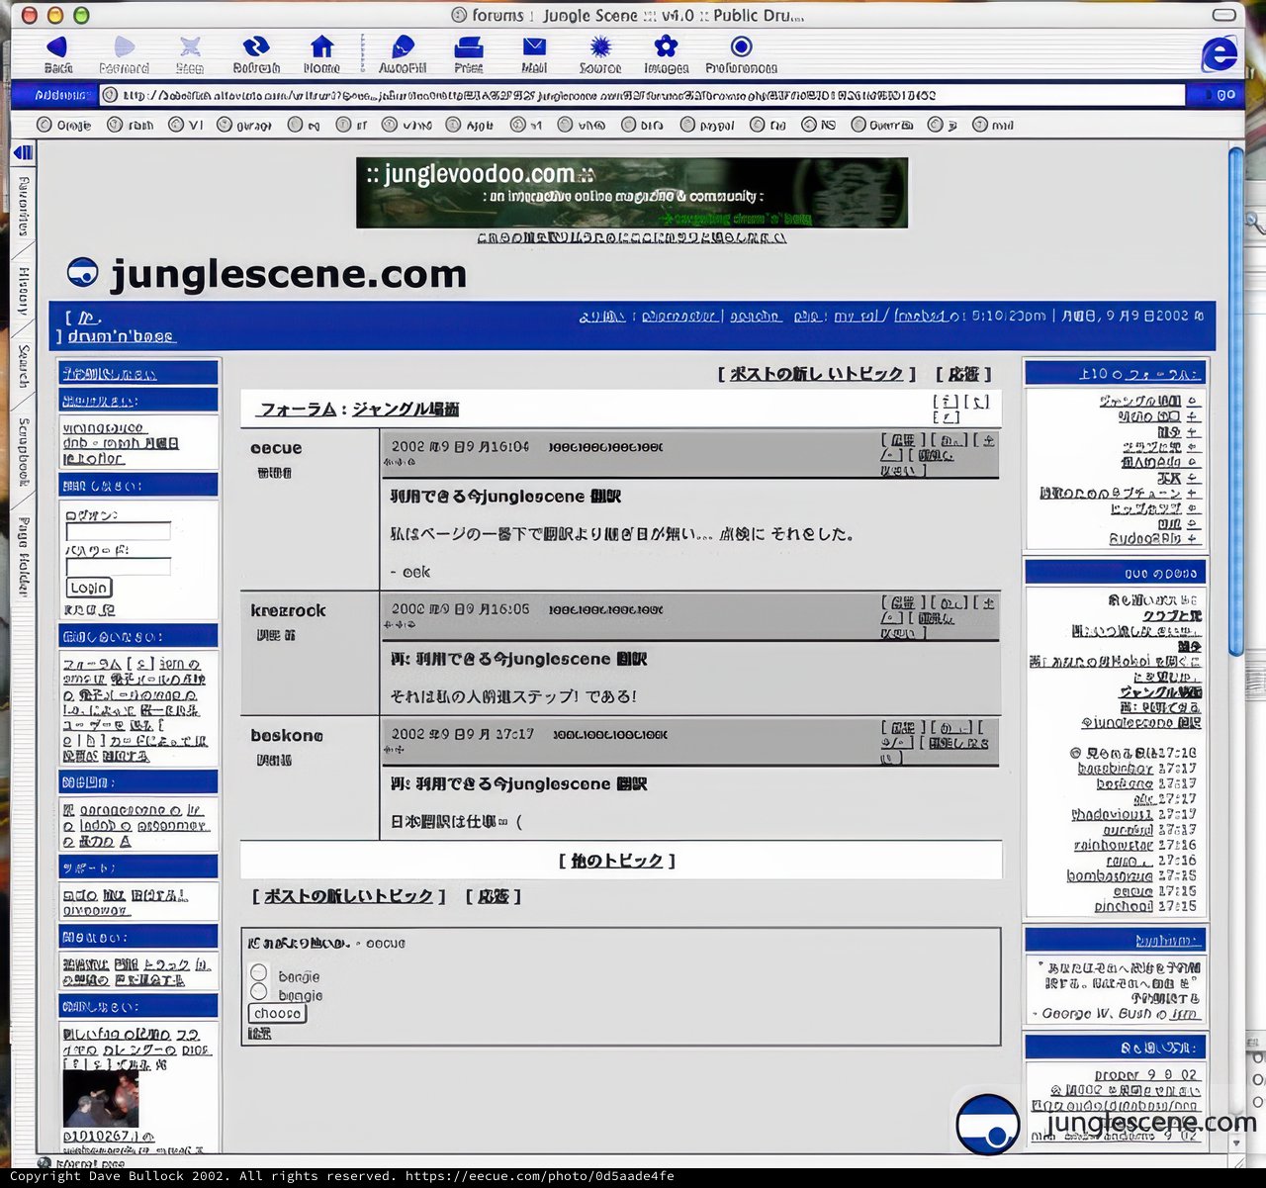The height and width of the screenshot is (1188, 1266).
Task: Click the 'George W. Bush' quote attribution
Action: [1097, 1014]
